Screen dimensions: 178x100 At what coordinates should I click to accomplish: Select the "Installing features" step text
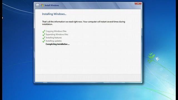[54, 38]
